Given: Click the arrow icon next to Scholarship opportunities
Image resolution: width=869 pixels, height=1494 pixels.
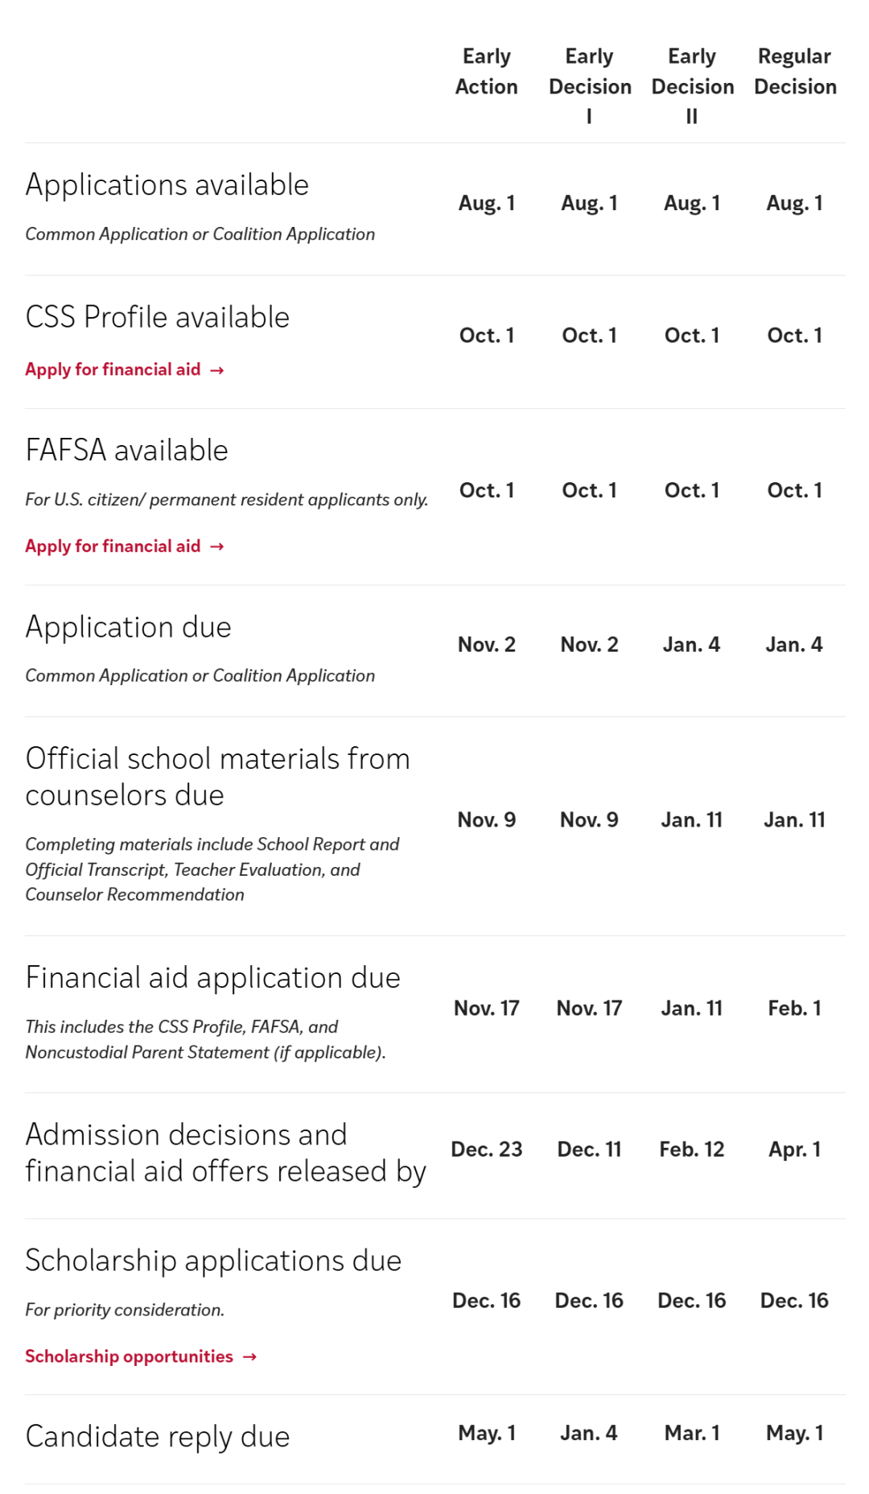Looking at the screenshot, I should (248, 1356).
